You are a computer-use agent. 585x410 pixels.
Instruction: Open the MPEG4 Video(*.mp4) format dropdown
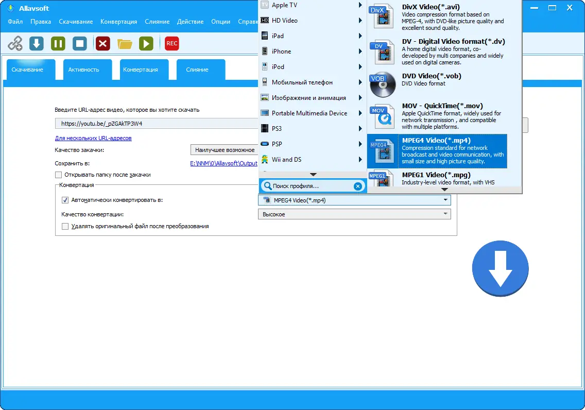tap(354, 200)
